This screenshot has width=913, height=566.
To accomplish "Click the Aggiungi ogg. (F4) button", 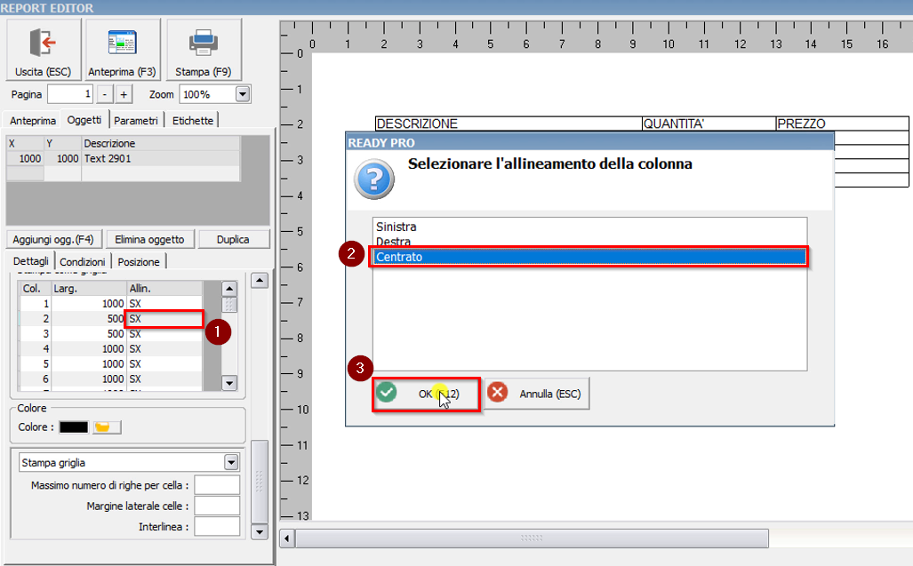I will [x=54, y=239].
